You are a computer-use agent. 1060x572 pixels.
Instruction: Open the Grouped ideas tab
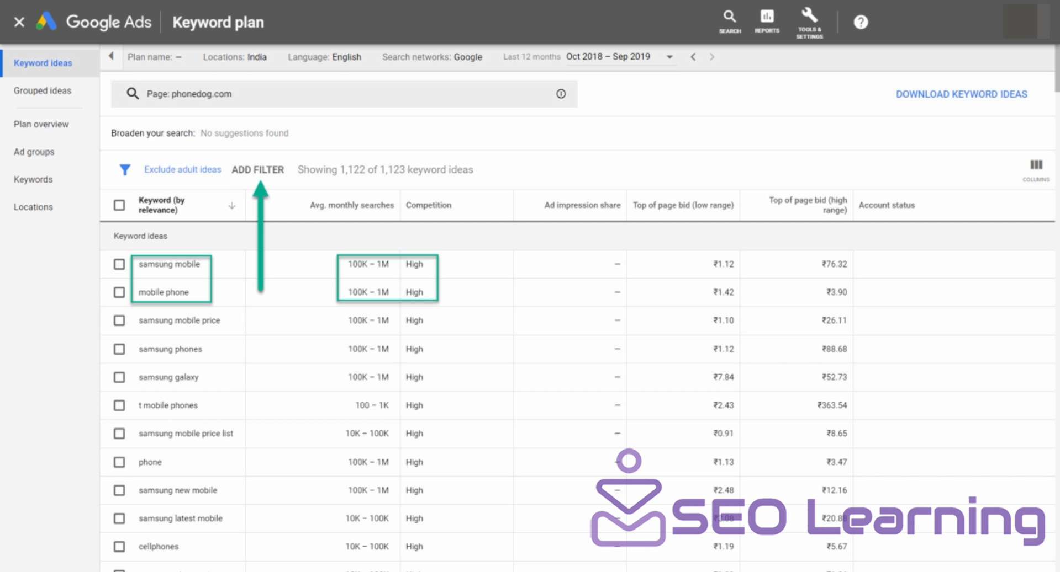43,90
